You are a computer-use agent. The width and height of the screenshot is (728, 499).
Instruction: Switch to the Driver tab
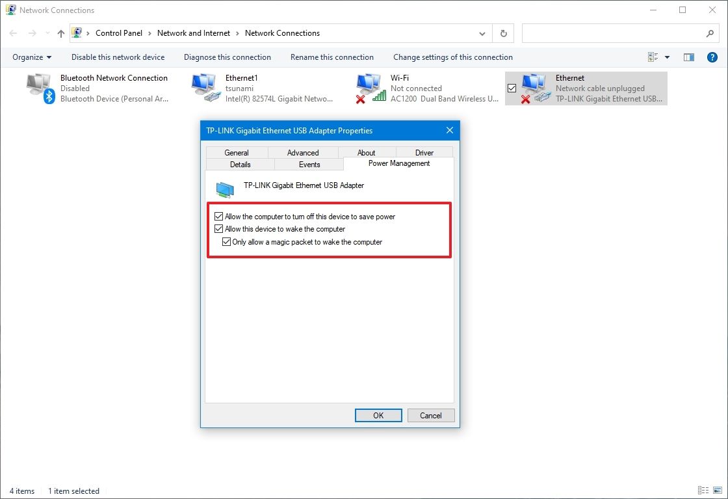click(424, 152)
